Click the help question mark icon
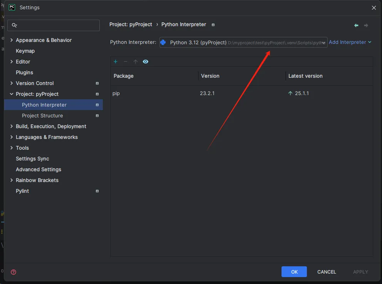 coord(13,272)
